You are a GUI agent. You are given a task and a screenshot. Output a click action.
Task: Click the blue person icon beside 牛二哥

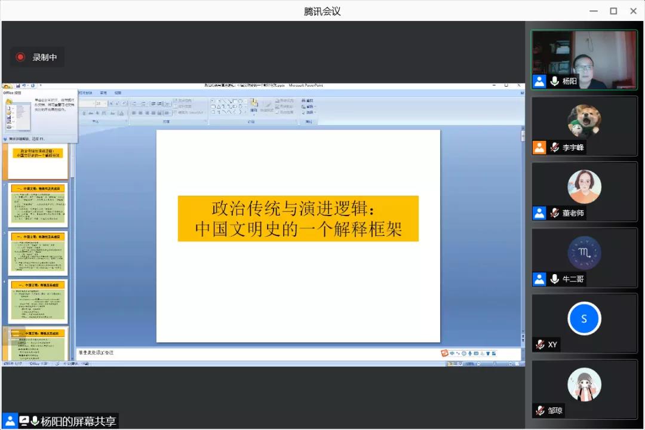[539, 279]
